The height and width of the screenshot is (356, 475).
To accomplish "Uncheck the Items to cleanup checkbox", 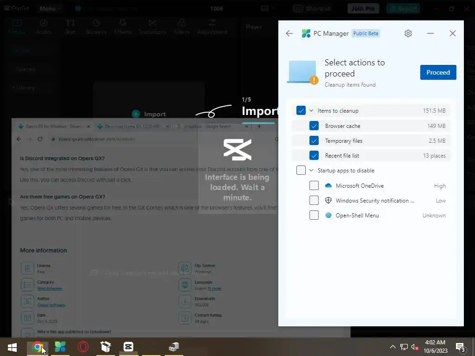I will coord(301,110).
